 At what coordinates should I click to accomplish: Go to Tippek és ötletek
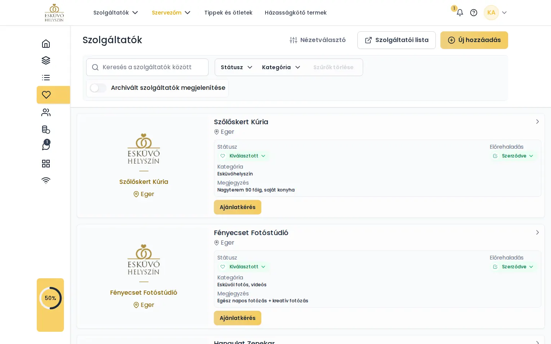tap(228, 13)
